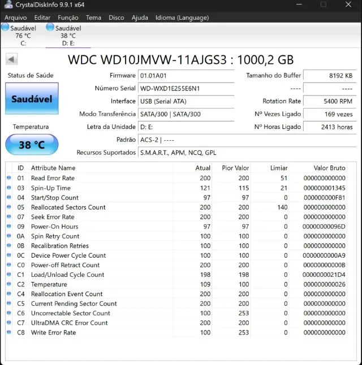Click the status dot of Read Error Rate row

coord(9,178)
